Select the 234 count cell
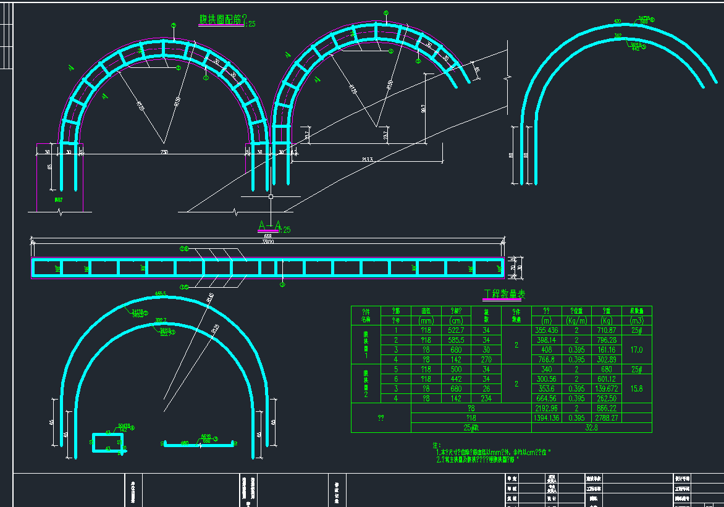Screen dimensions: 724x507 pyautogui.click(x=486, y=398)
